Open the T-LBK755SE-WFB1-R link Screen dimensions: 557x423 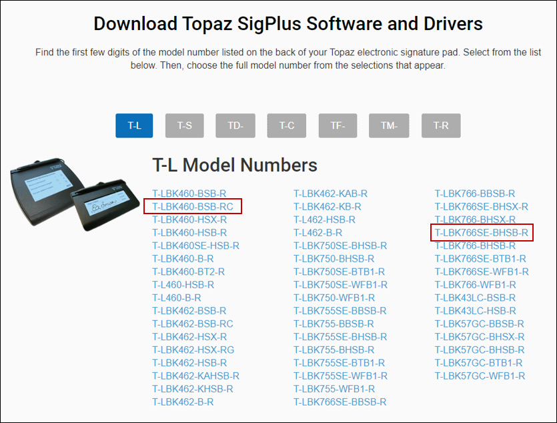[341, 376]
